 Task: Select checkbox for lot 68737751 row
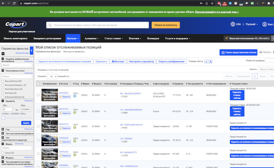(38, 111)
